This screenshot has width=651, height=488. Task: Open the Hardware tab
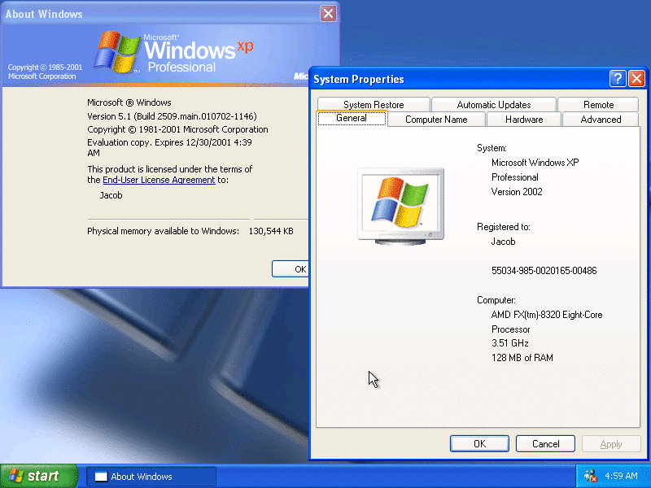click(524, 119)
